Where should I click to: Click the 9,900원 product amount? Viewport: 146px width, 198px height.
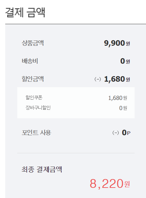tap(117, 43)
